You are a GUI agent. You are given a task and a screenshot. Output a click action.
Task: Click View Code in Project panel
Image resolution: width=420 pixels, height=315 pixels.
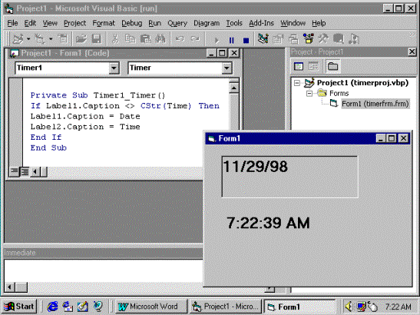click(299, 66)
